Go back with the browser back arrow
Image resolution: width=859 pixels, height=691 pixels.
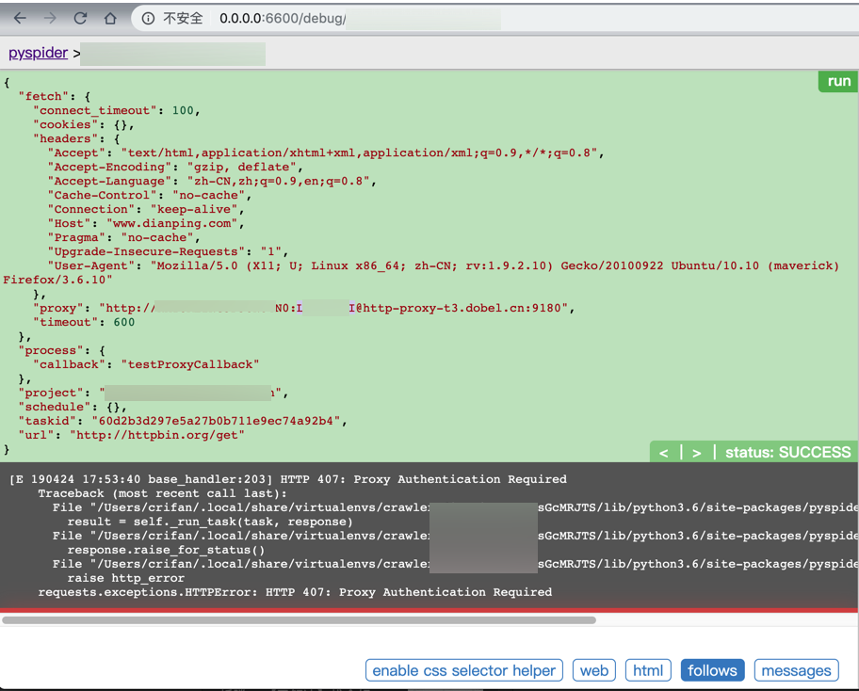(x=21, y=18)
